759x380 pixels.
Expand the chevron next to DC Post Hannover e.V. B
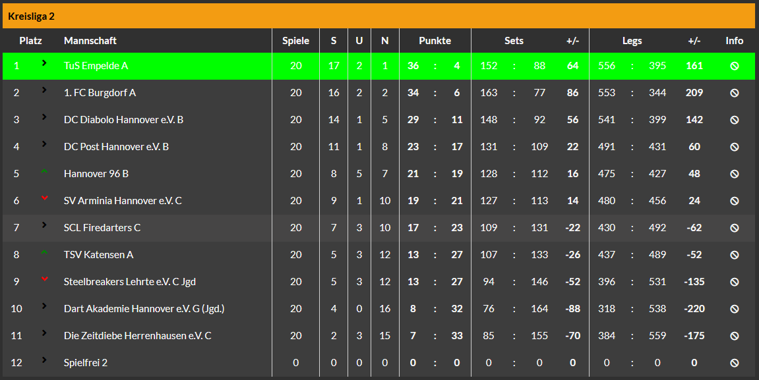(x=45, y=144)
